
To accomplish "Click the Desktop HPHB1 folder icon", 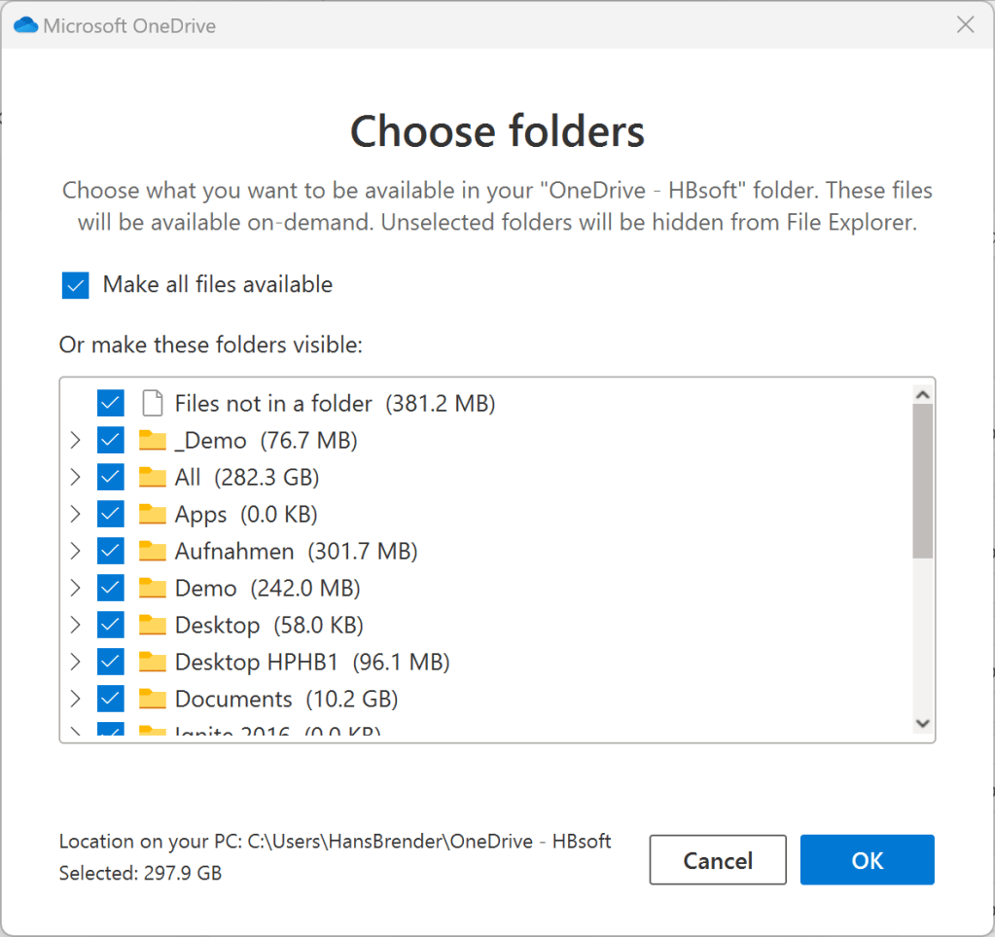I will coord(152,663).
